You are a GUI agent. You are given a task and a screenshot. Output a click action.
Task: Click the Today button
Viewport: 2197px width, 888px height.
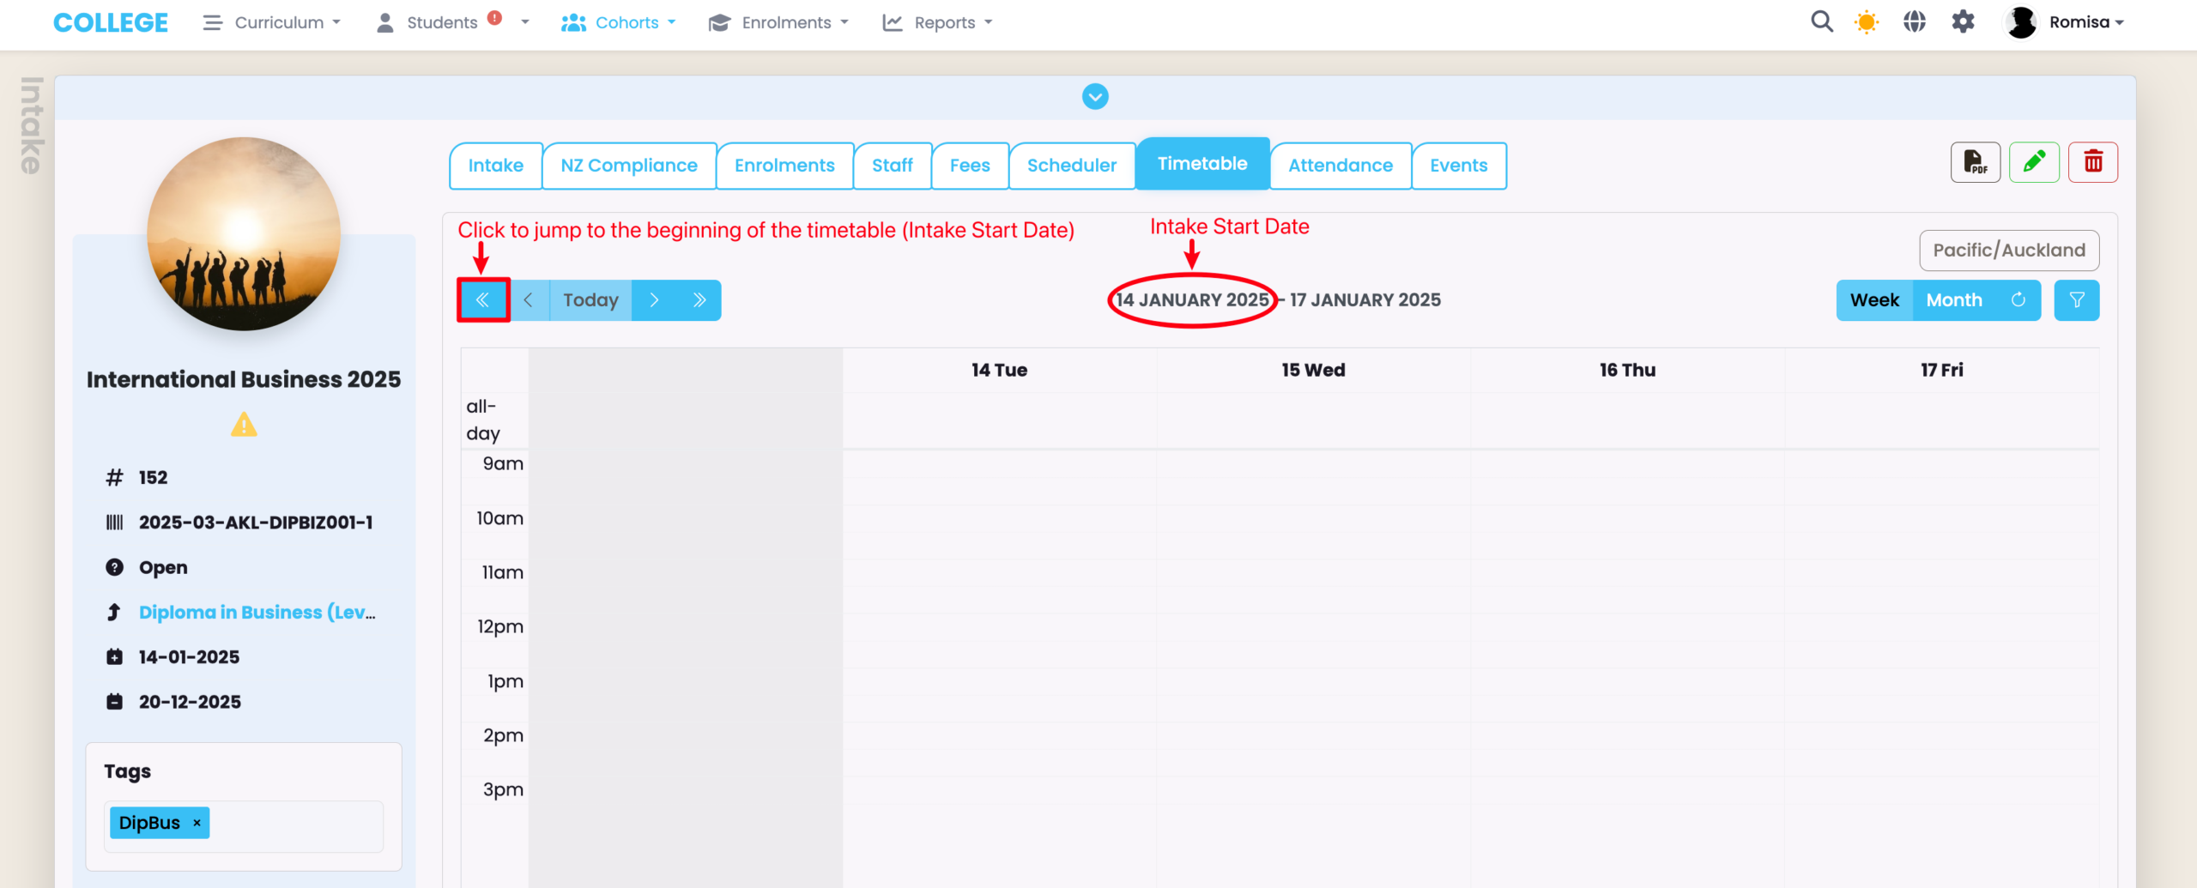coord(590,300)
